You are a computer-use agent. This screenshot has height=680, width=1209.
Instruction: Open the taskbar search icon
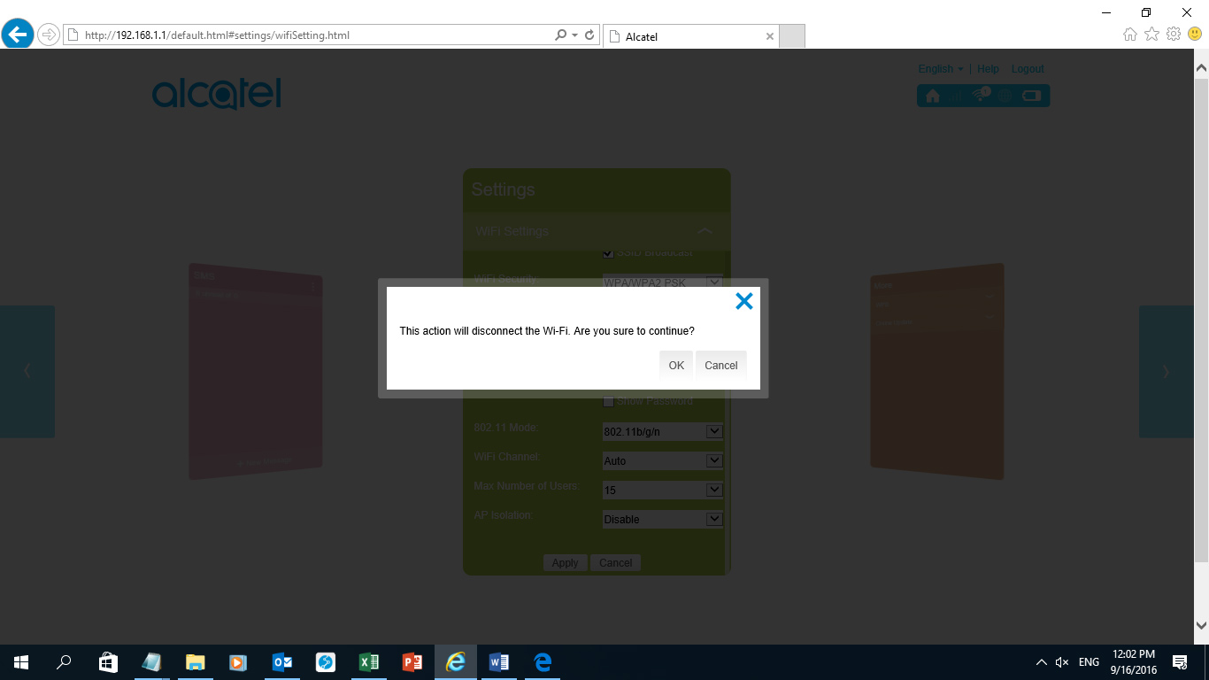tap(64, 662)
